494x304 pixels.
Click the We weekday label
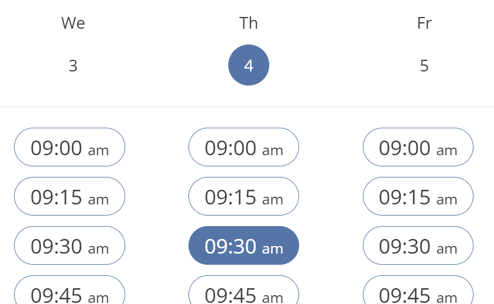coord(73,23)
